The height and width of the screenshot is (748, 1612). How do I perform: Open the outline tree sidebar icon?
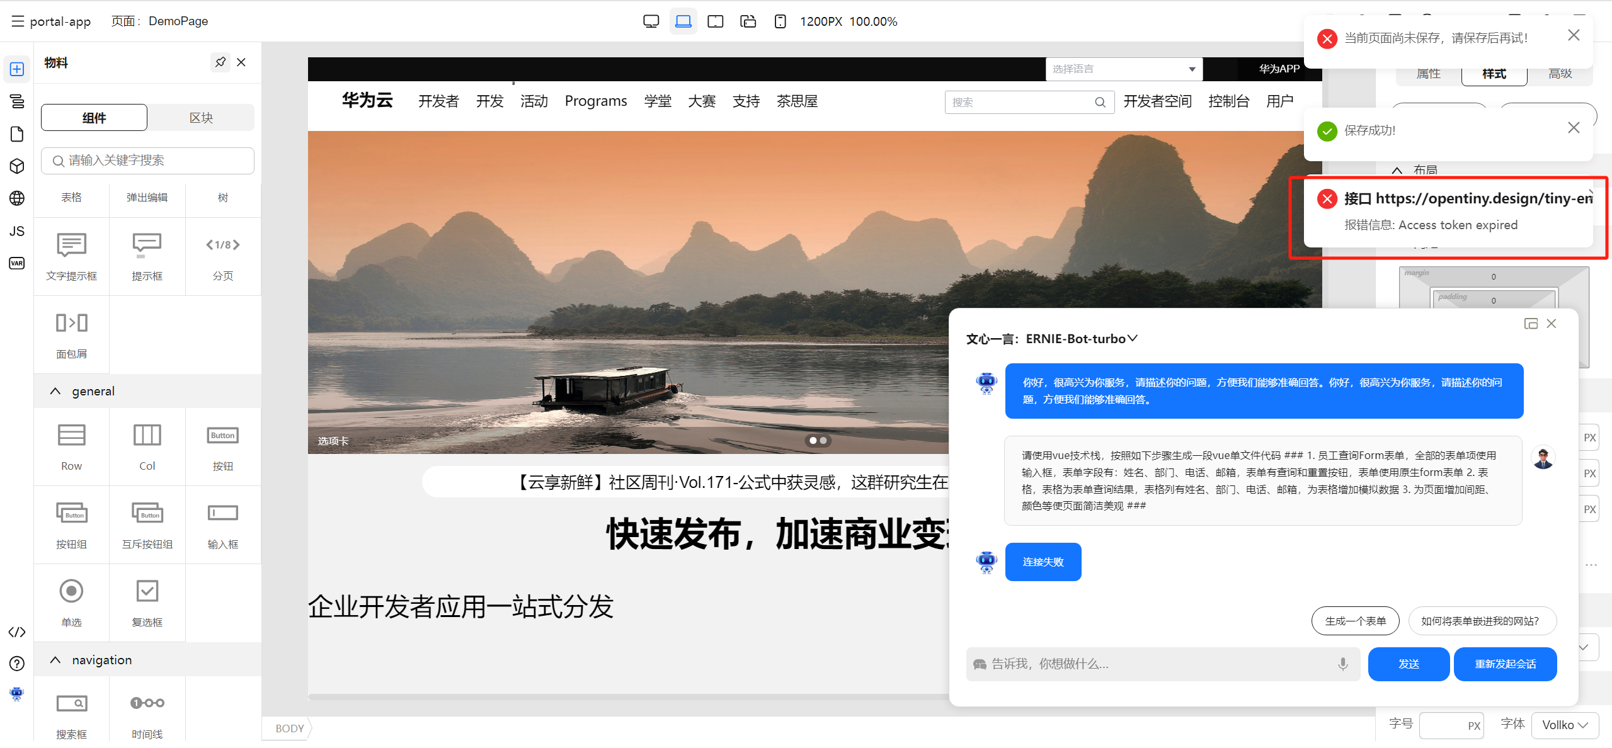[x=17, y=101]
